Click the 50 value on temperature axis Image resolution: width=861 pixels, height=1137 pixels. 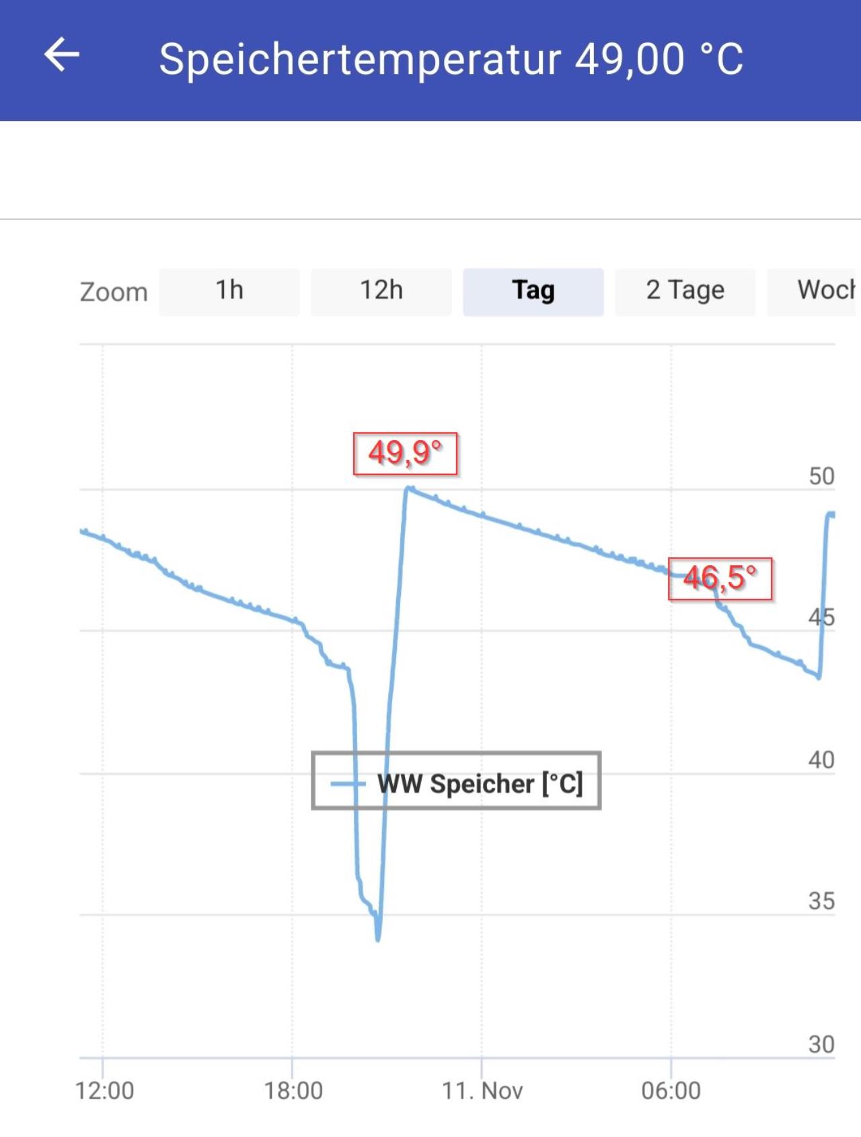(x=821, y=476)
